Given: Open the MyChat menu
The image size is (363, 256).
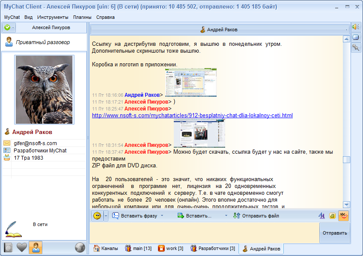Looking at the screenshot, I should point(12,18).
